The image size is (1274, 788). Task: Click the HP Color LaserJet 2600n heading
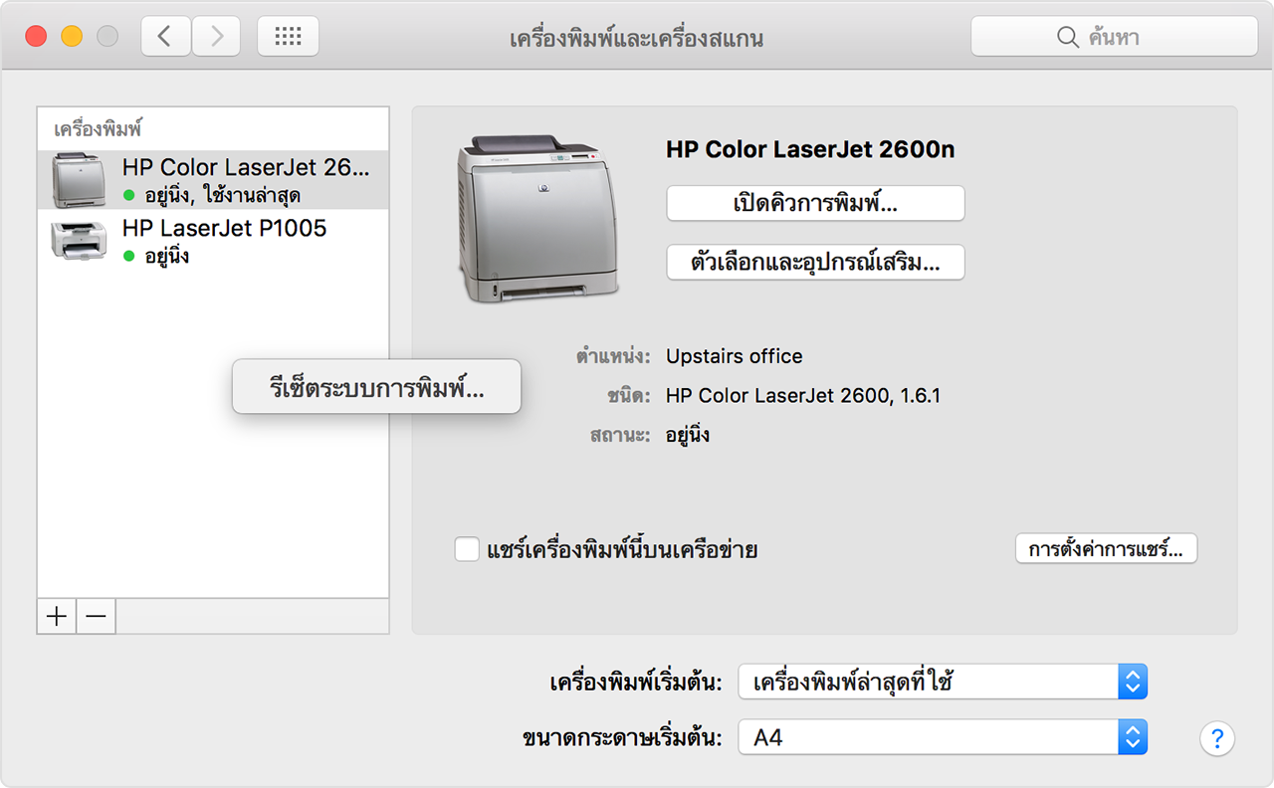[810, 150]
